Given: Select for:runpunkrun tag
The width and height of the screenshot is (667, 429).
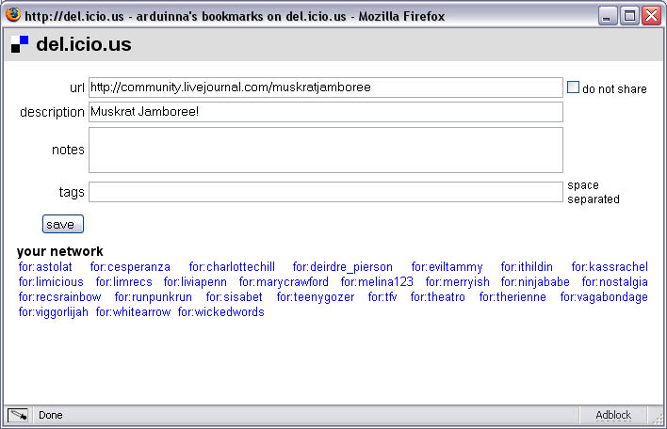Looking at the screenshot, I should (x=154, y=297).
